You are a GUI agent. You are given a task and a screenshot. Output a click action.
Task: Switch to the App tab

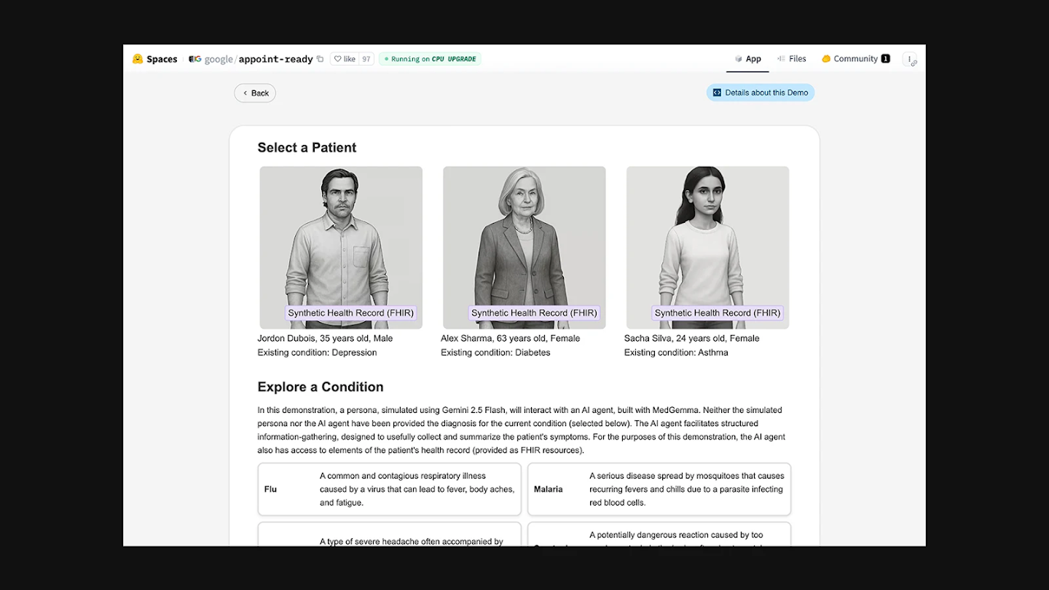pyautogui.click(x=747, y=59)
